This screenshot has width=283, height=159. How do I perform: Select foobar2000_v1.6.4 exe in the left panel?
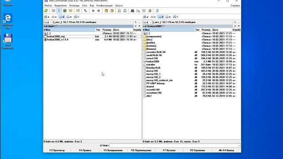[x=92, y=40]
